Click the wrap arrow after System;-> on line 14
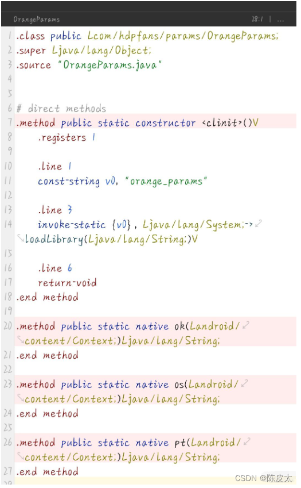 [259, 224]
